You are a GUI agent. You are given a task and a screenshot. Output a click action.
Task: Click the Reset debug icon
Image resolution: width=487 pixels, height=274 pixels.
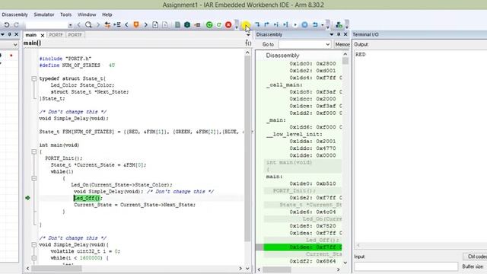pyautogui.click(x=315, y=24)
